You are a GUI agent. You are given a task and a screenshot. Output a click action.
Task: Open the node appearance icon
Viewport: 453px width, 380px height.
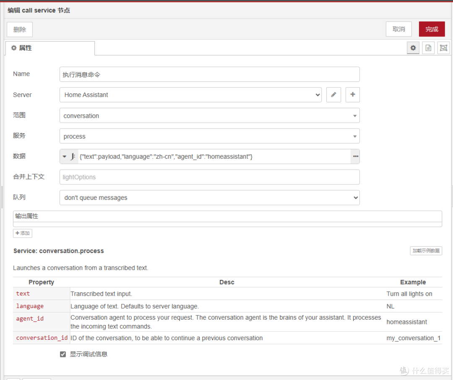pyautogui.click(x=443, y=48)
